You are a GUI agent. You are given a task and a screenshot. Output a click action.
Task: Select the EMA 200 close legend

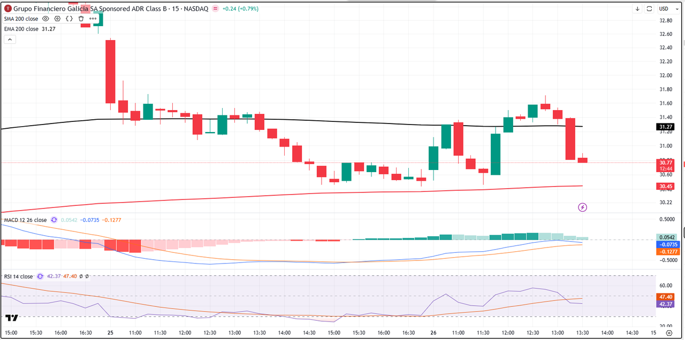pos(21,29)
